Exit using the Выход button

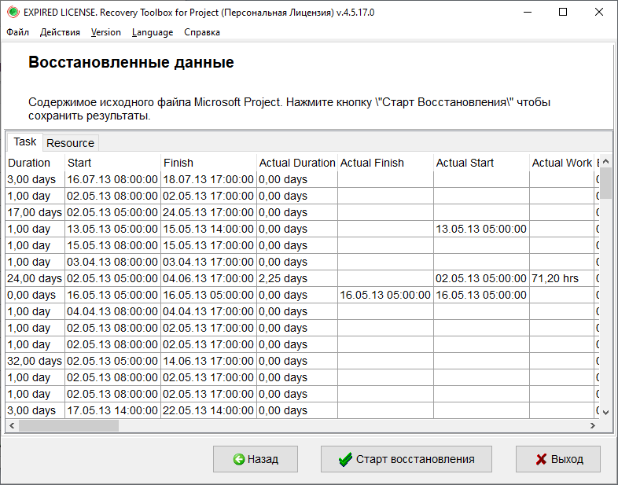(x=558, y=459)
